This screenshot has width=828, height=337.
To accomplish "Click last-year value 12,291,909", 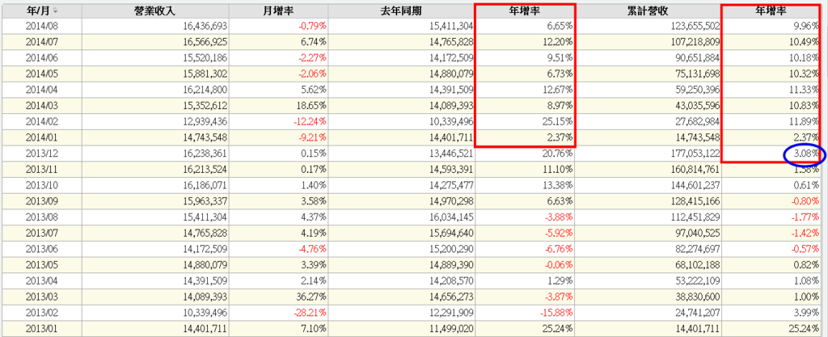I will coord(450,313).
